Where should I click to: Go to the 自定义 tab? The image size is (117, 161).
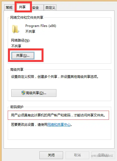(x=50, y=7)
